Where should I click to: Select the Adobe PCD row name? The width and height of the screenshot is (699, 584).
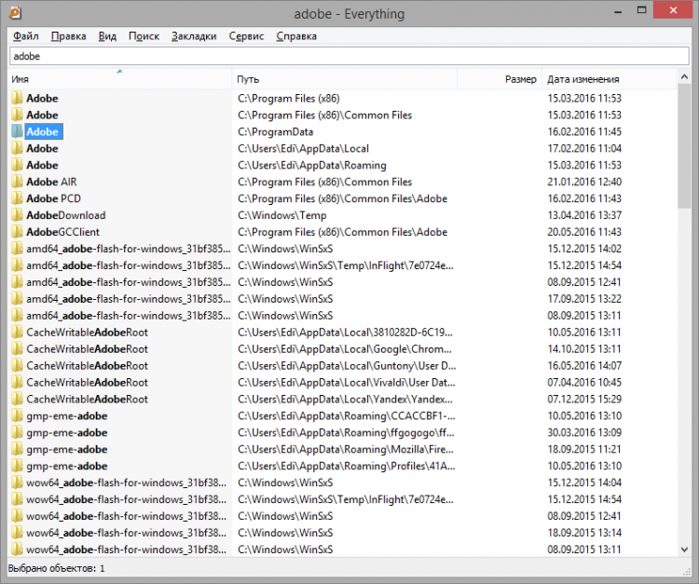(x=53, y=198)
